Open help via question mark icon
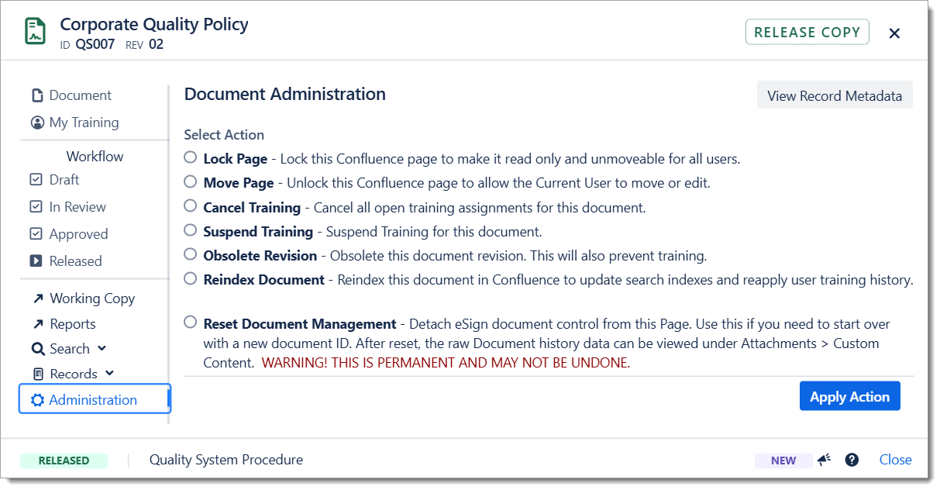Image resolution: width=940 pixels, height=490 pixels. pyautogui.click(x=852, y=460)
